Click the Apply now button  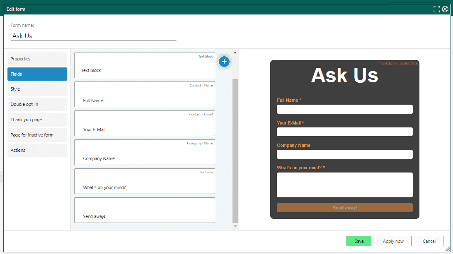point(393,241)
